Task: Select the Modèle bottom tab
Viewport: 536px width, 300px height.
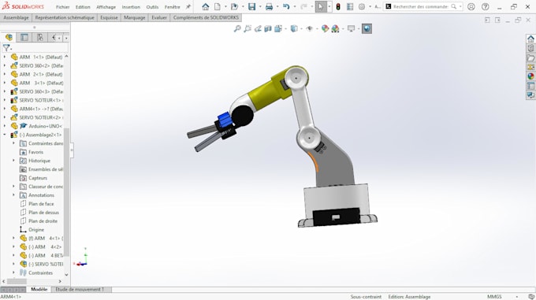Action: [39, 290]
